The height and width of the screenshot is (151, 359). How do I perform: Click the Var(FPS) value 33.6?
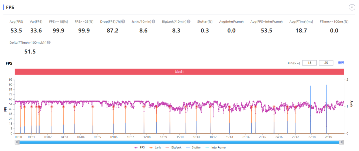tap(36, 30)
